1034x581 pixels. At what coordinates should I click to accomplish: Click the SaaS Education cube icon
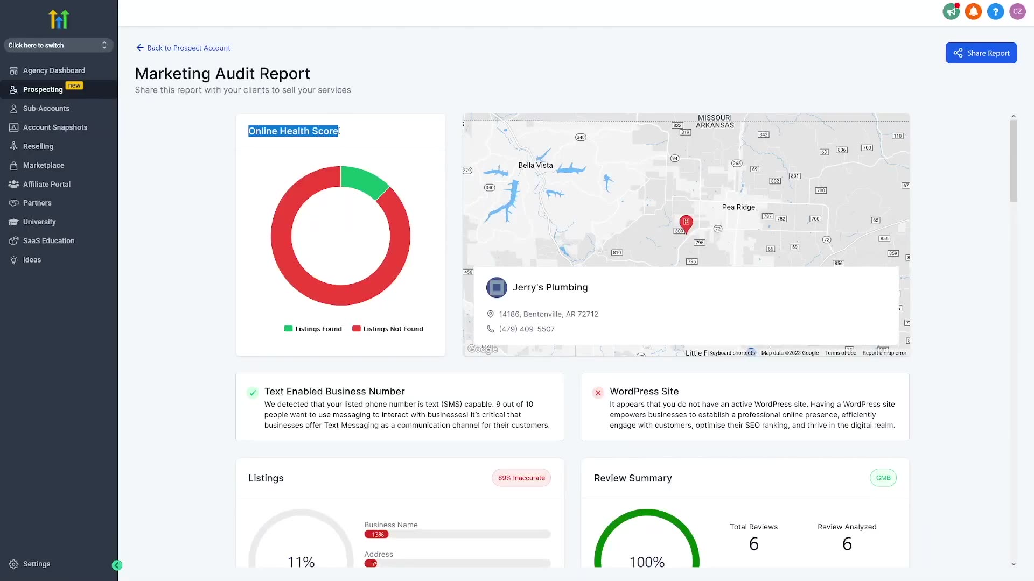click(x=14, y=240)
